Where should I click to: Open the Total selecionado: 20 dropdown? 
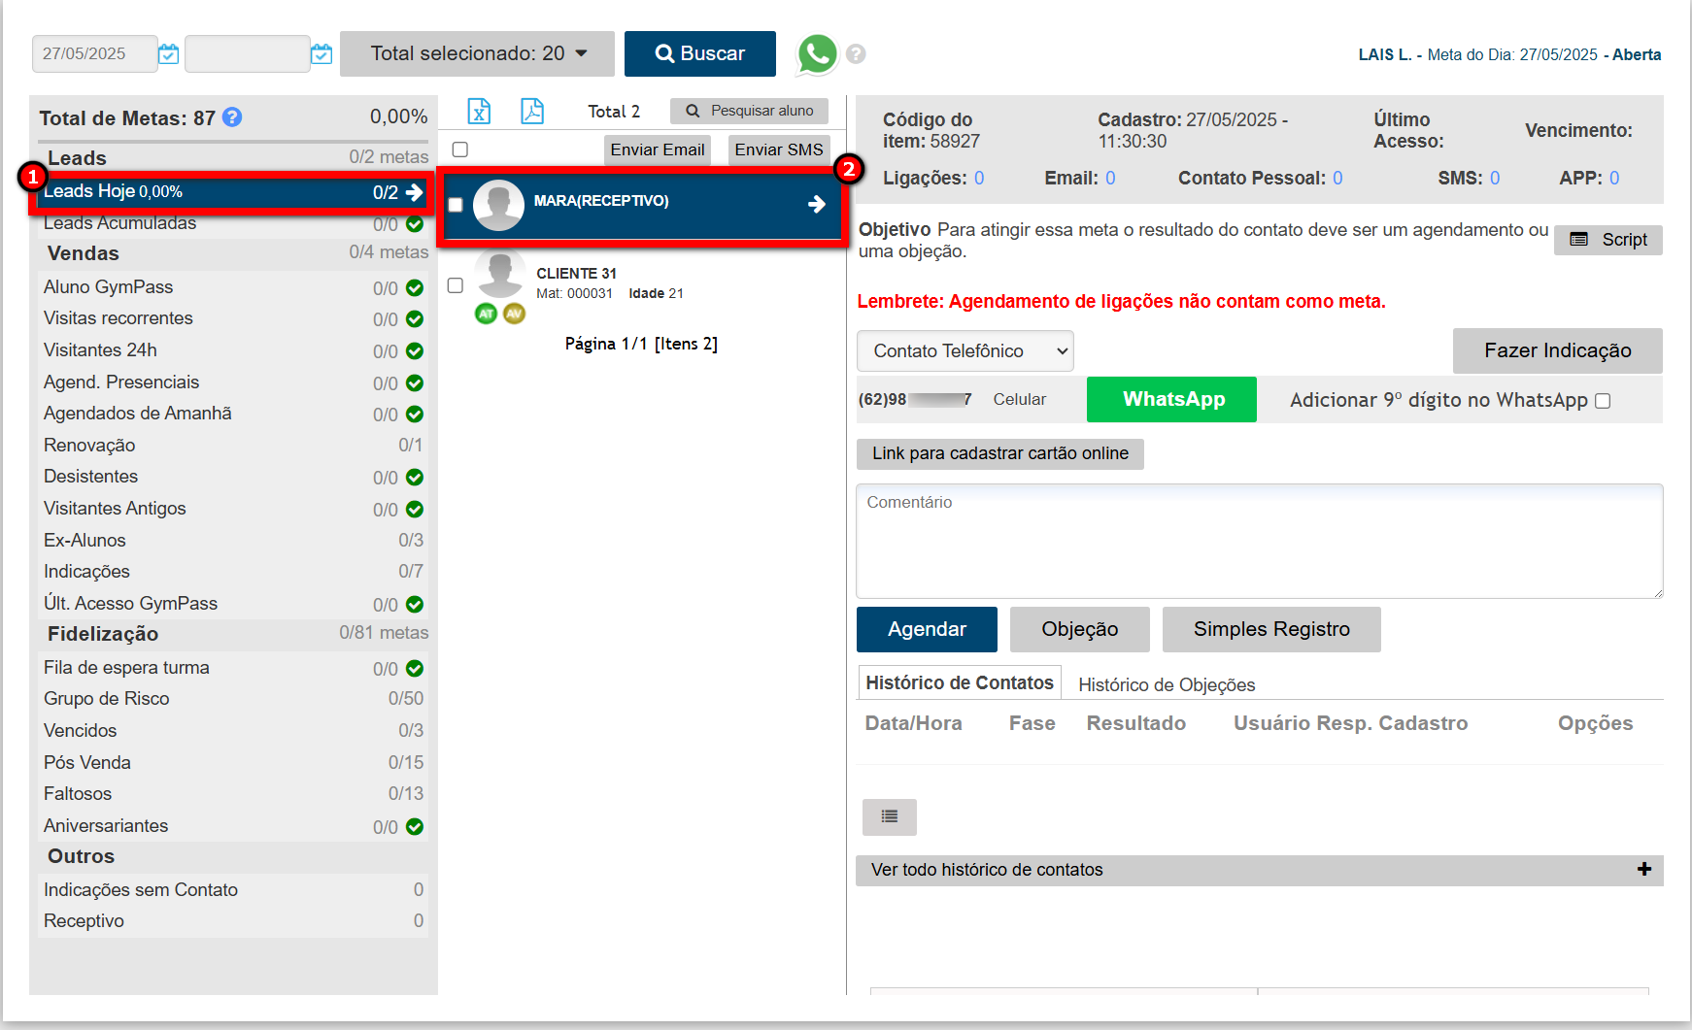click(x=477, y=54)
